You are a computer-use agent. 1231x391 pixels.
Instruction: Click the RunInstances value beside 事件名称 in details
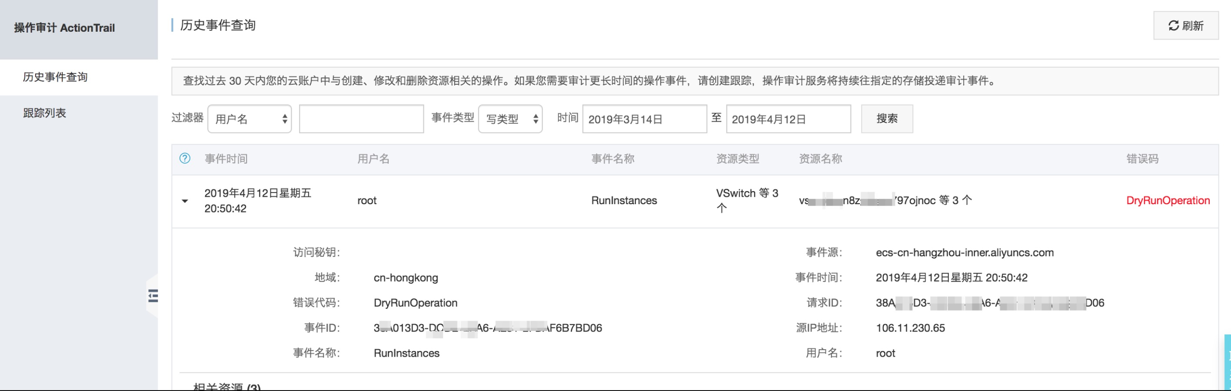click(407, 353)
